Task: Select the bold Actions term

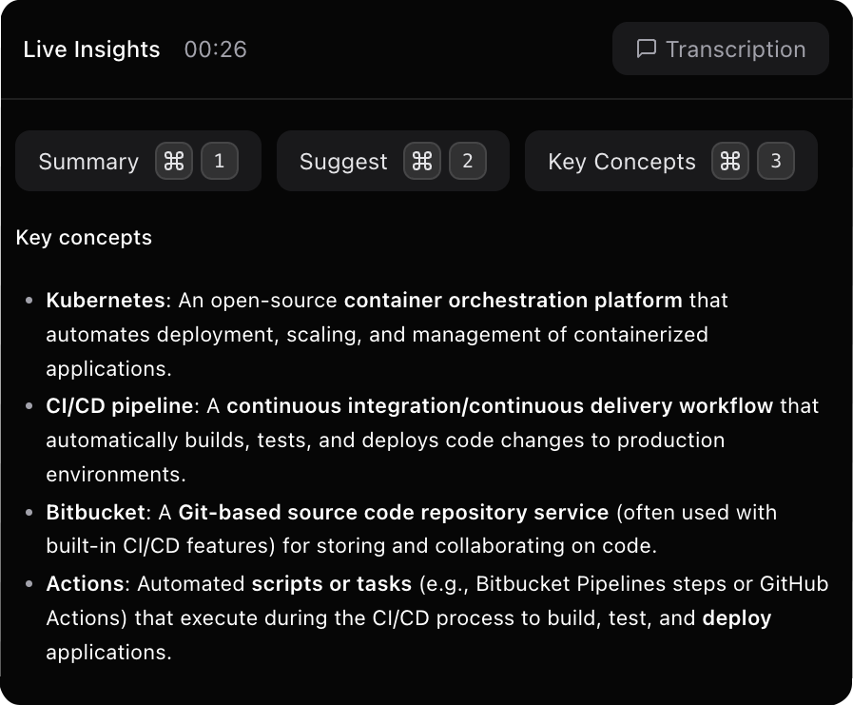Action: point(85,583)
